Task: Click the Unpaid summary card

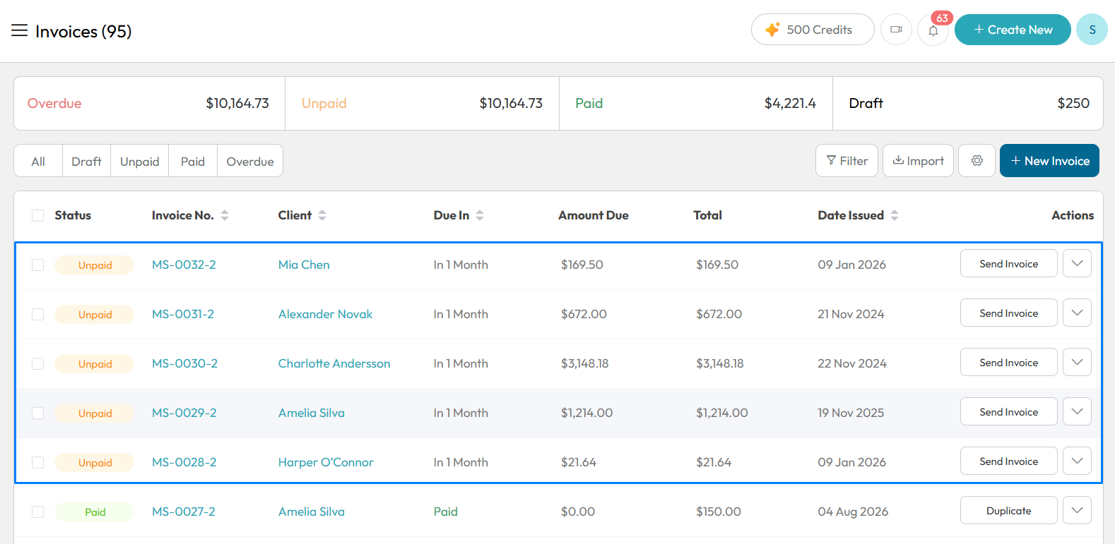Action: tap(422, 103)
